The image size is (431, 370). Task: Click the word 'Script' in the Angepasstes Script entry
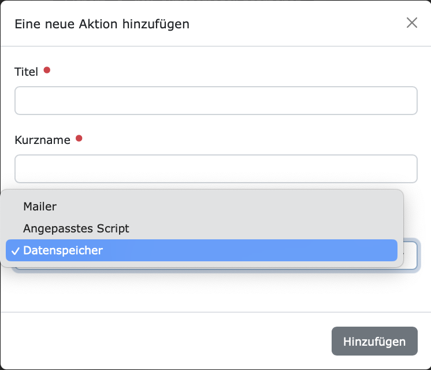(x=113, y=229)
